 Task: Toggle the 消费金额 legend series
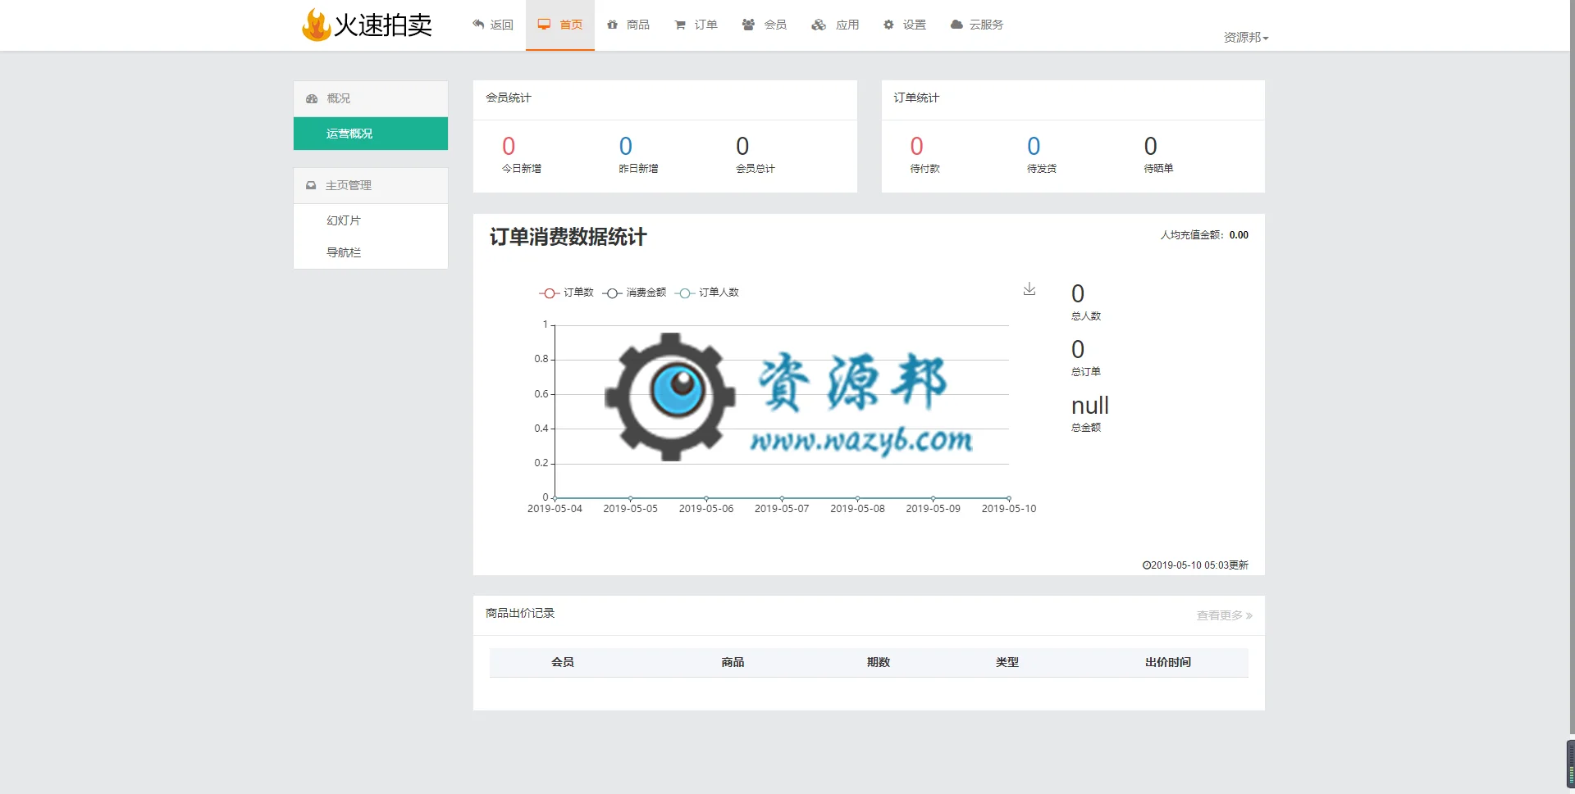(x=634, y=293)
